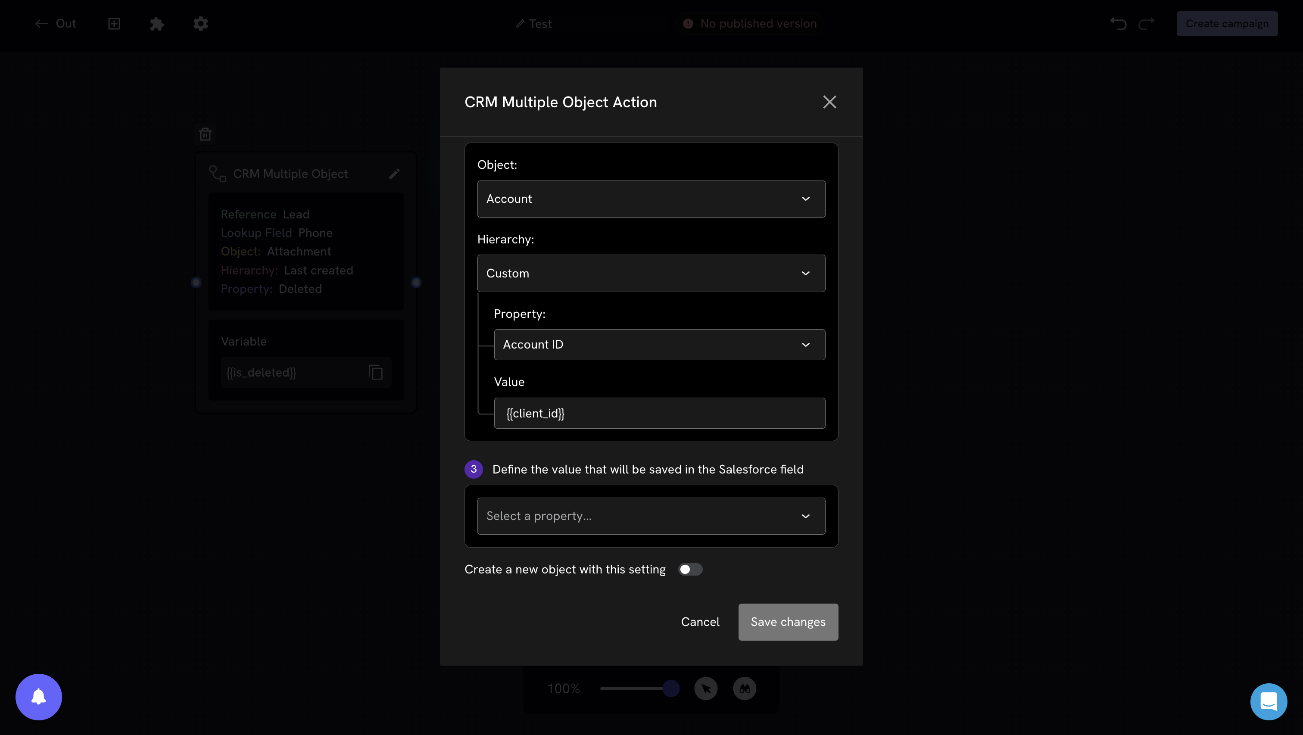Open the Object dropdown showing Account
The height and width of the screenshot is (735, 1303).
tap(651, 199)
